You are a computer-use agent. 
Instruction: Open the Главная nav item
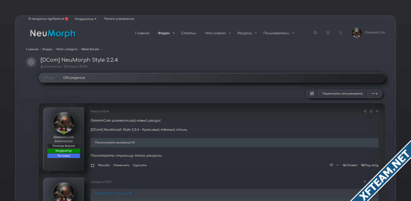click(142, 33)
